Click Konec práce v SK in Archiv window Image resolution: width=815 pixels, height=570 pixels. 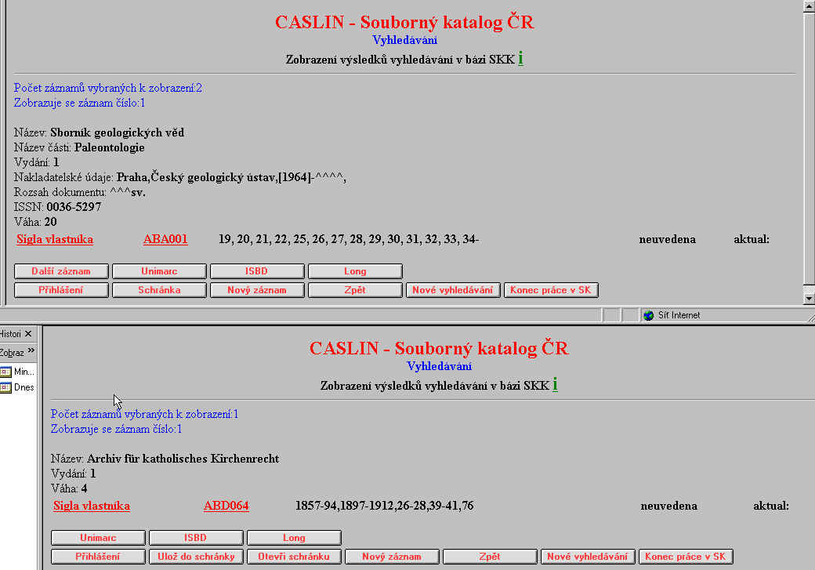pos(686,557)
